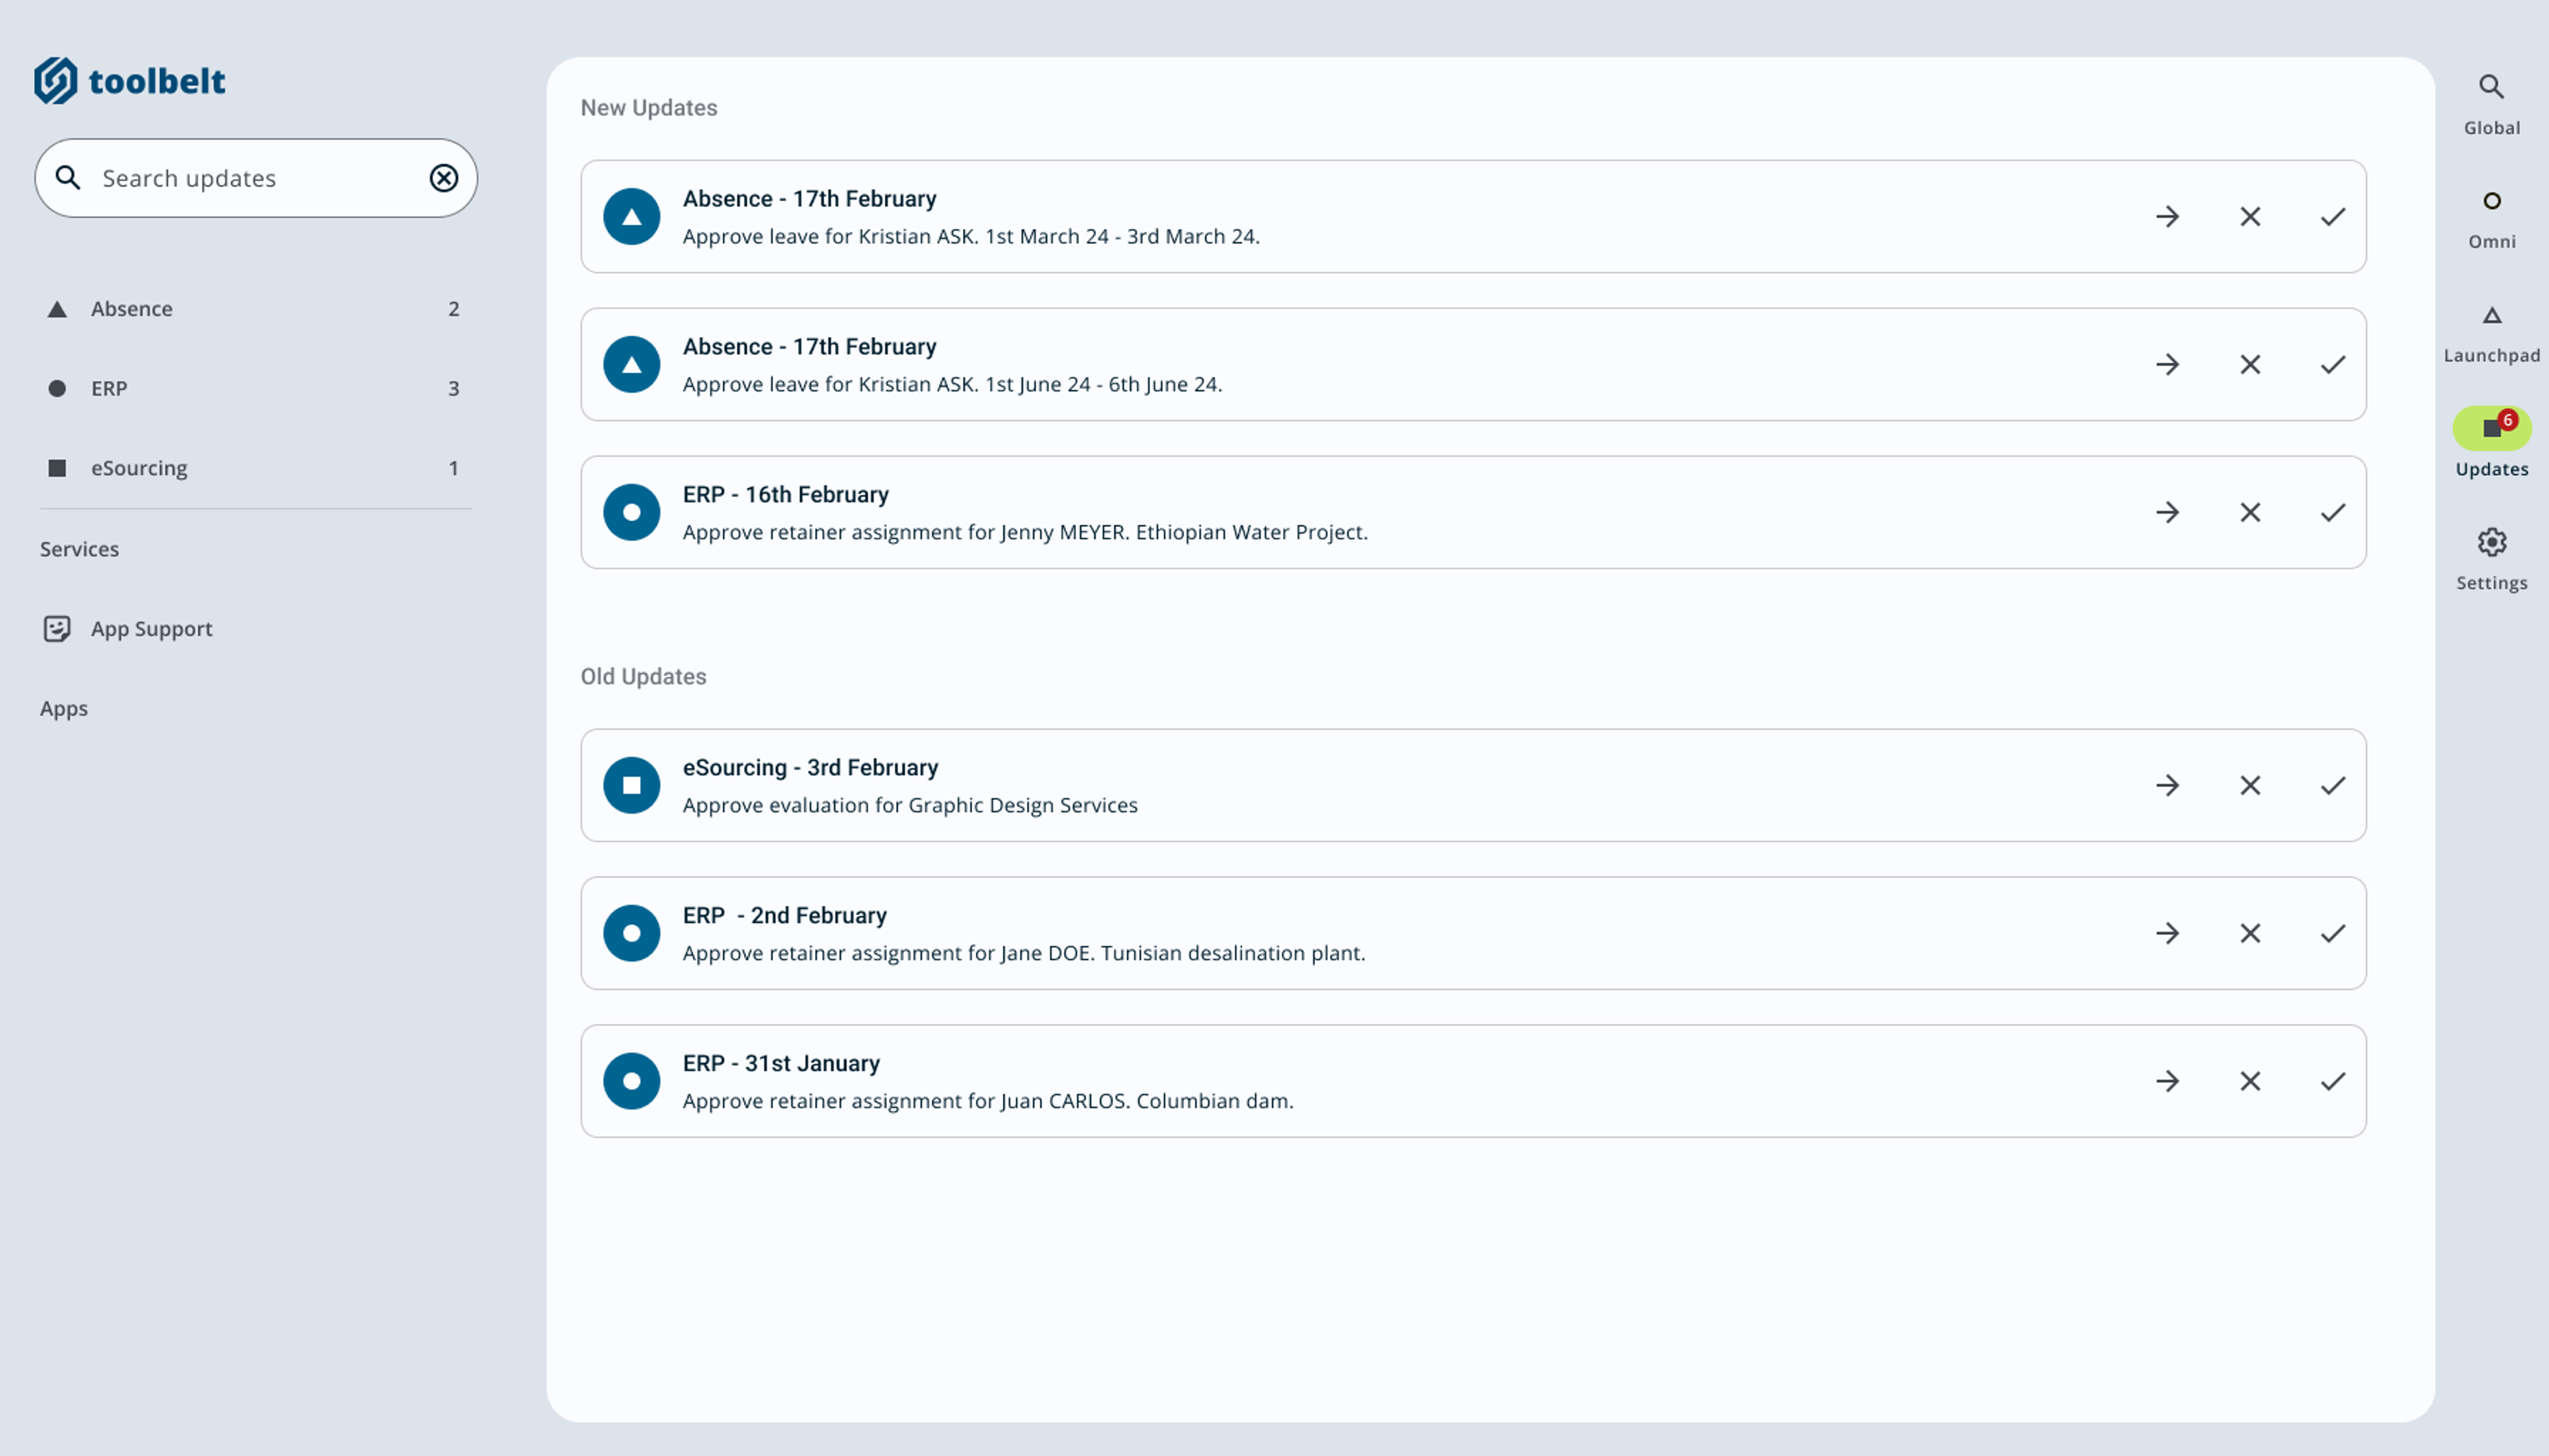Clear the search updates field
Image resolution: width=2549 pixels, height=1456 pixels.
443,178
